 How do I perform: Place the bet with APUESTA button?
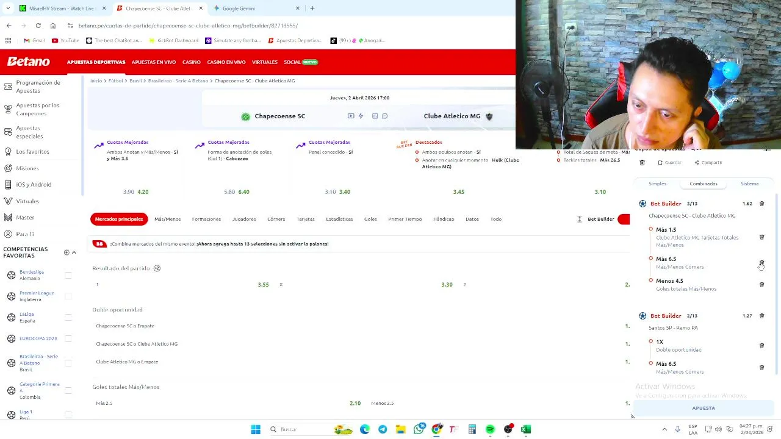pyautogui.click(x=704, y=408)
